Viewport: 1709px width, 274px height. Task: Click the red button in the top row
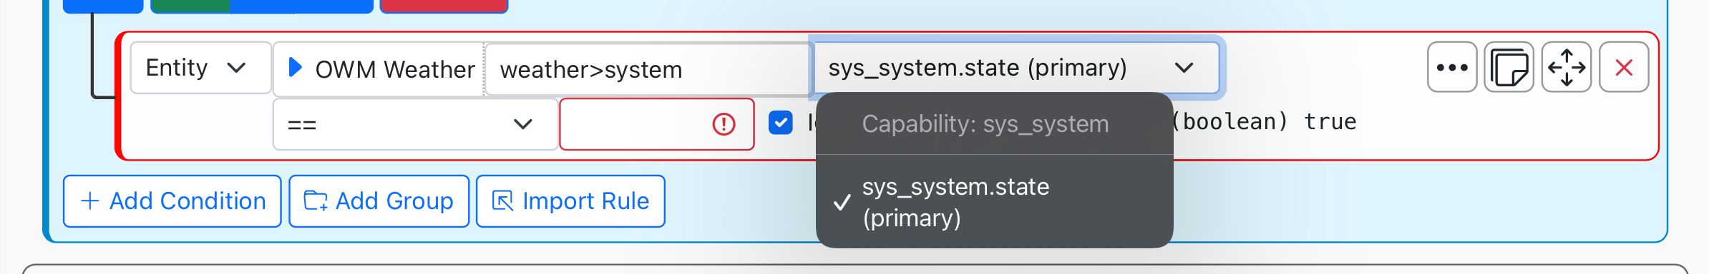click(x=444, y=6)
